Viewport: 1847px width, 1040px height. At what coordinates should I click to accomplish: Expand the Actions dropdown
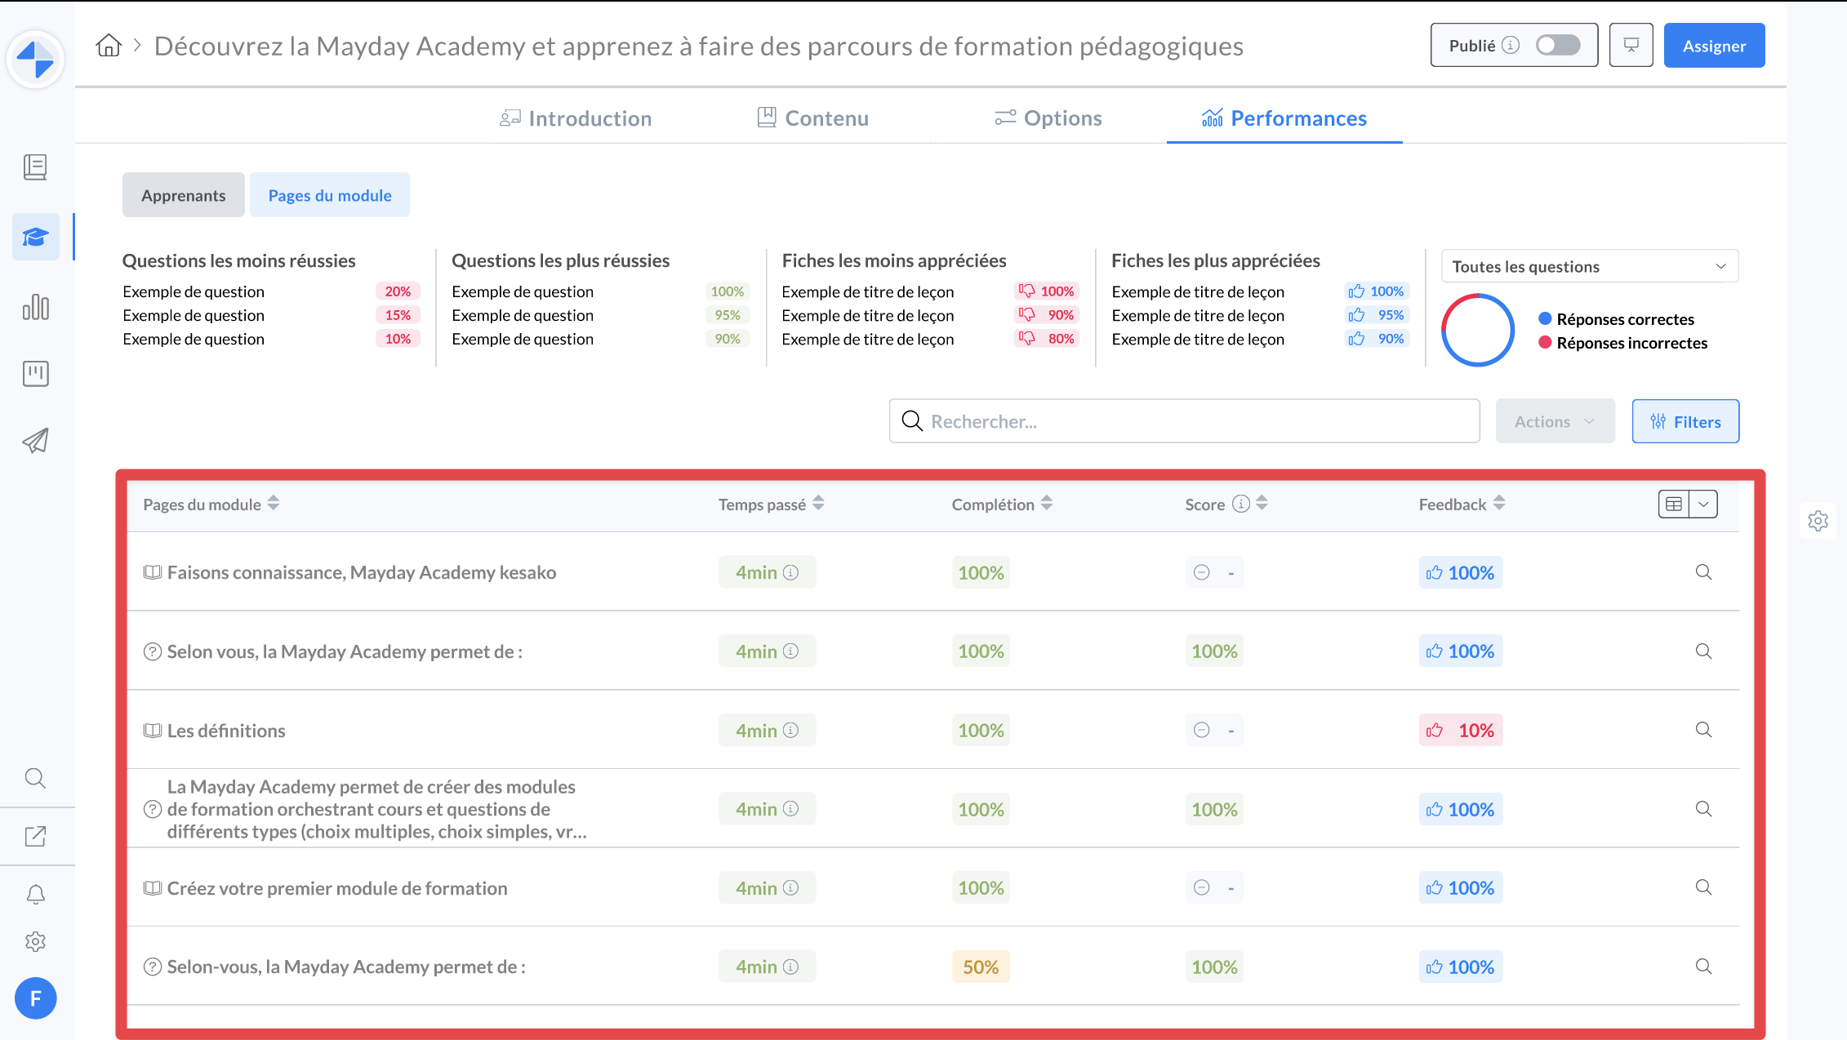pos(1555,421)
